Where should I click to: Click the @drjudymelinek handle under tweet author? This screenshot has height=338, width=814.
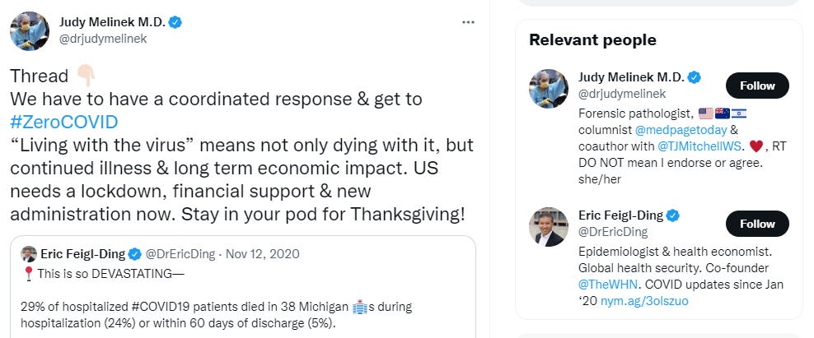click(x=103, y=39)
